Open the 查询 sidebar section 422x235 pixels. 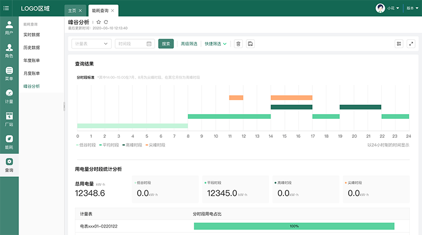point(9,165)
